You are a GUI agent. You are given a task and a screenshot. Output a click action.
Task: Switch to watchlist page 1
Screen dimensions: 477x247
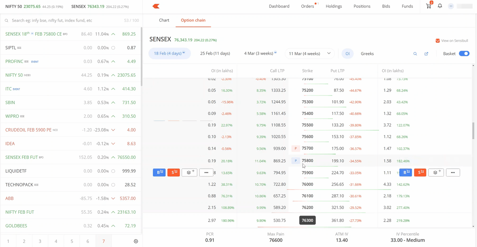pyautogui.click(x=8, y=241)
